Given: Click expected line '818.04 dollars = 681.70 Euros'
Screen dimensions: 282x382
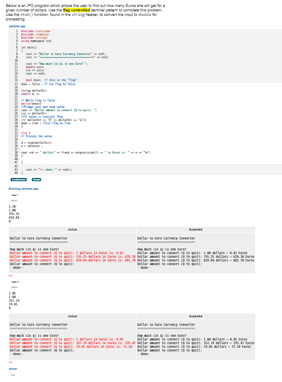Looking at the screenshot, I should coord(229,260).
